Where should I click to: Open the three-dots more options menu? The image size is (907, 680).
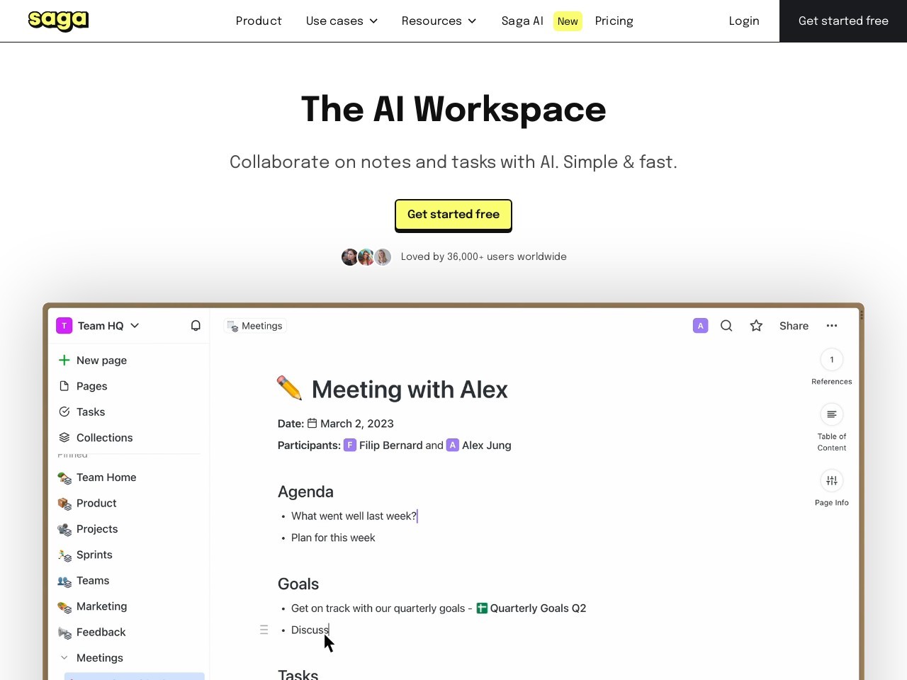pos(832,326)
